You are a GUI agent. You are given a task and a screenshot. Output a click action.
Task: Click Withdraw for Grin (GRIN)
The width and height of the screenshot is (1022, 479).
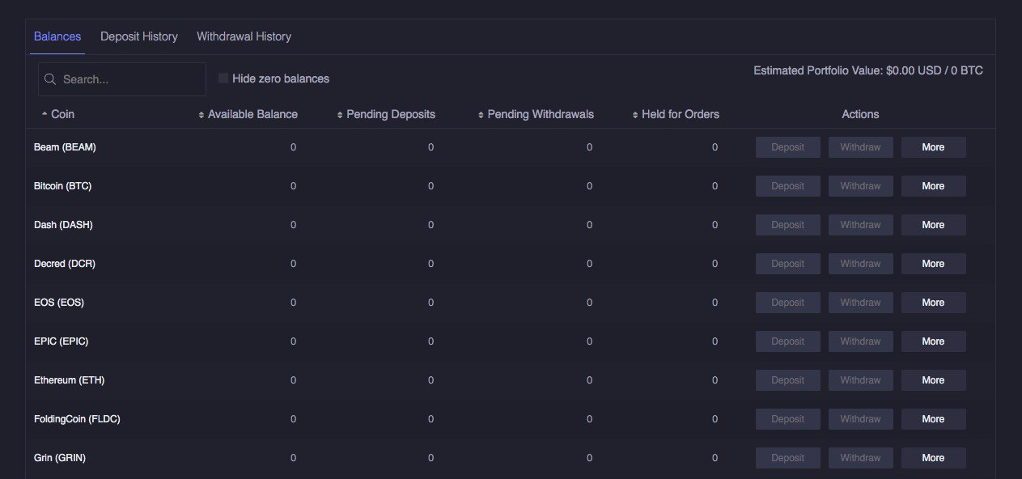tap(860, 458)
